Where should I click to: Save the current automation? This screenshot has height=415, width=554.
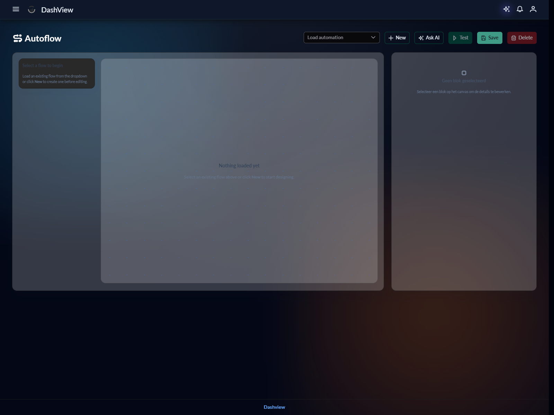click(490, 38)
